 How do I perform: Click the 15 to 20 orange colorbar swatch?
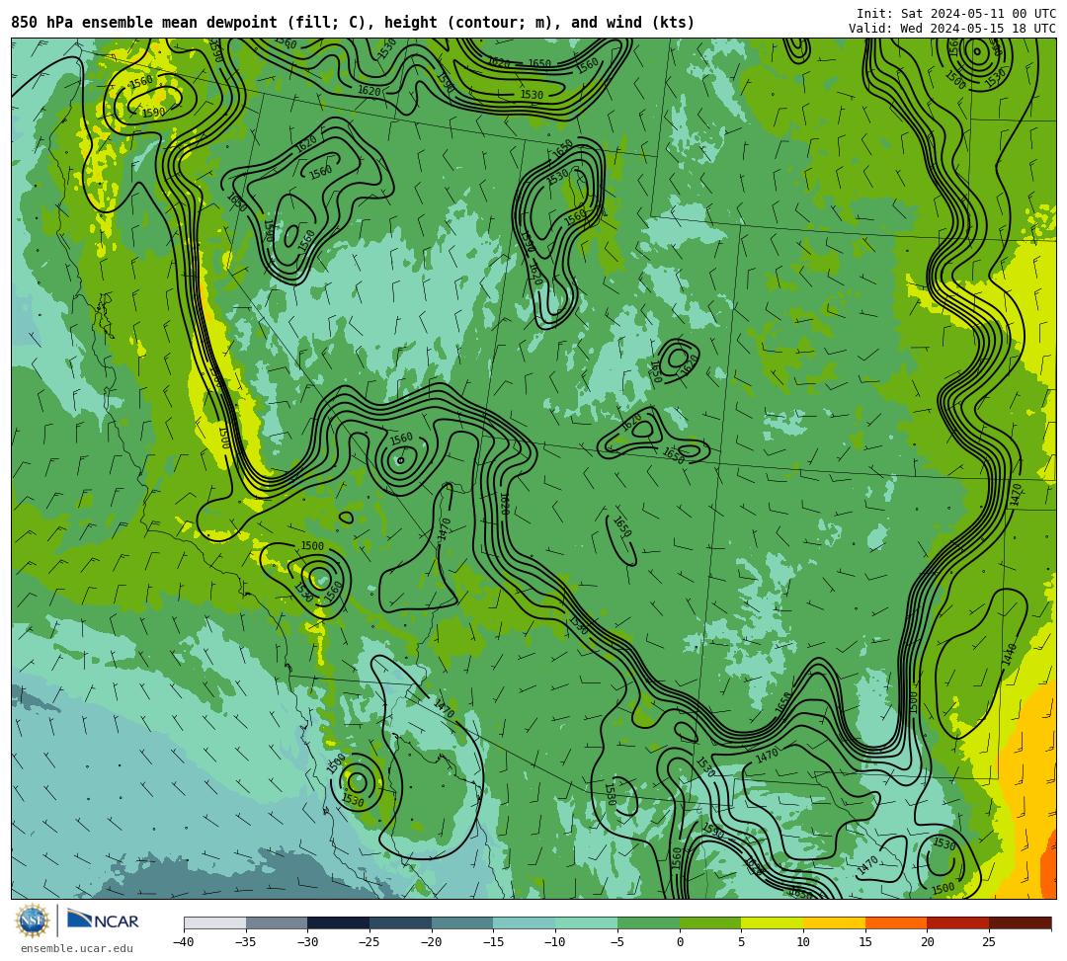(896, 922)
